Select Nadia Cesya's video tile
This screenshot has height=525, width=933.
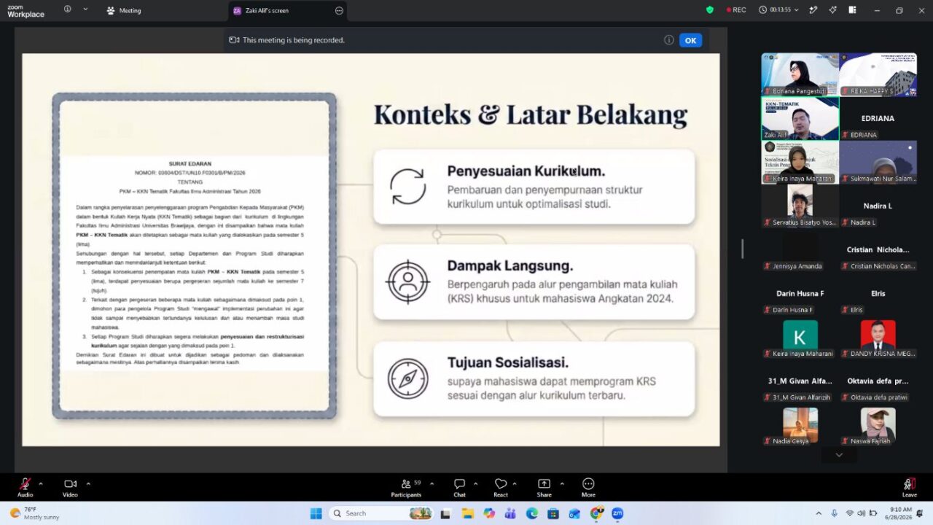tap(800, 424)
